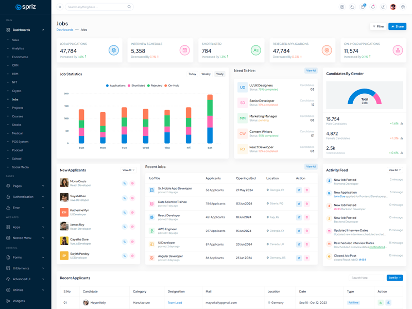Toggle the Shortlisted series in chart legend
The height and width of the screenshot is (309, 412).
coord(136,85)
